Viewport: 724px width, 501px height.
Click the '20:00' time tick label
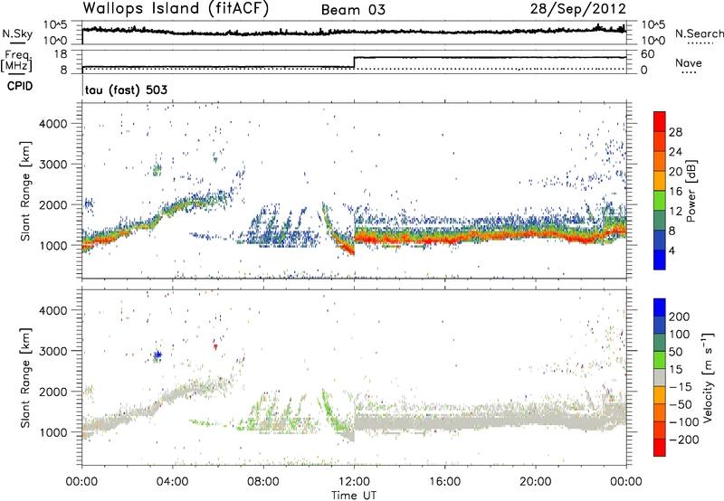(x=536, y=482)
